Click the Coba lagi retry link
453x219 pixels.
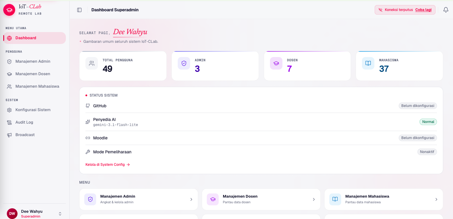[x=423, y=10]
